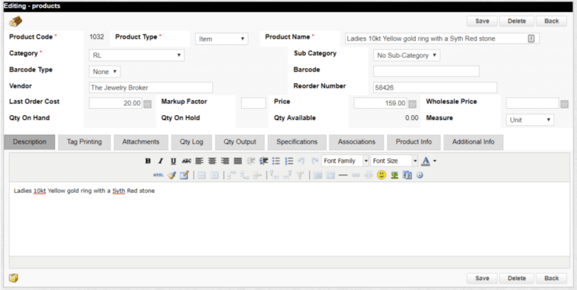The width and height of the screenshot is (577, 290).
Task: Center-align the description text
Action: click(x=212, y=161)
